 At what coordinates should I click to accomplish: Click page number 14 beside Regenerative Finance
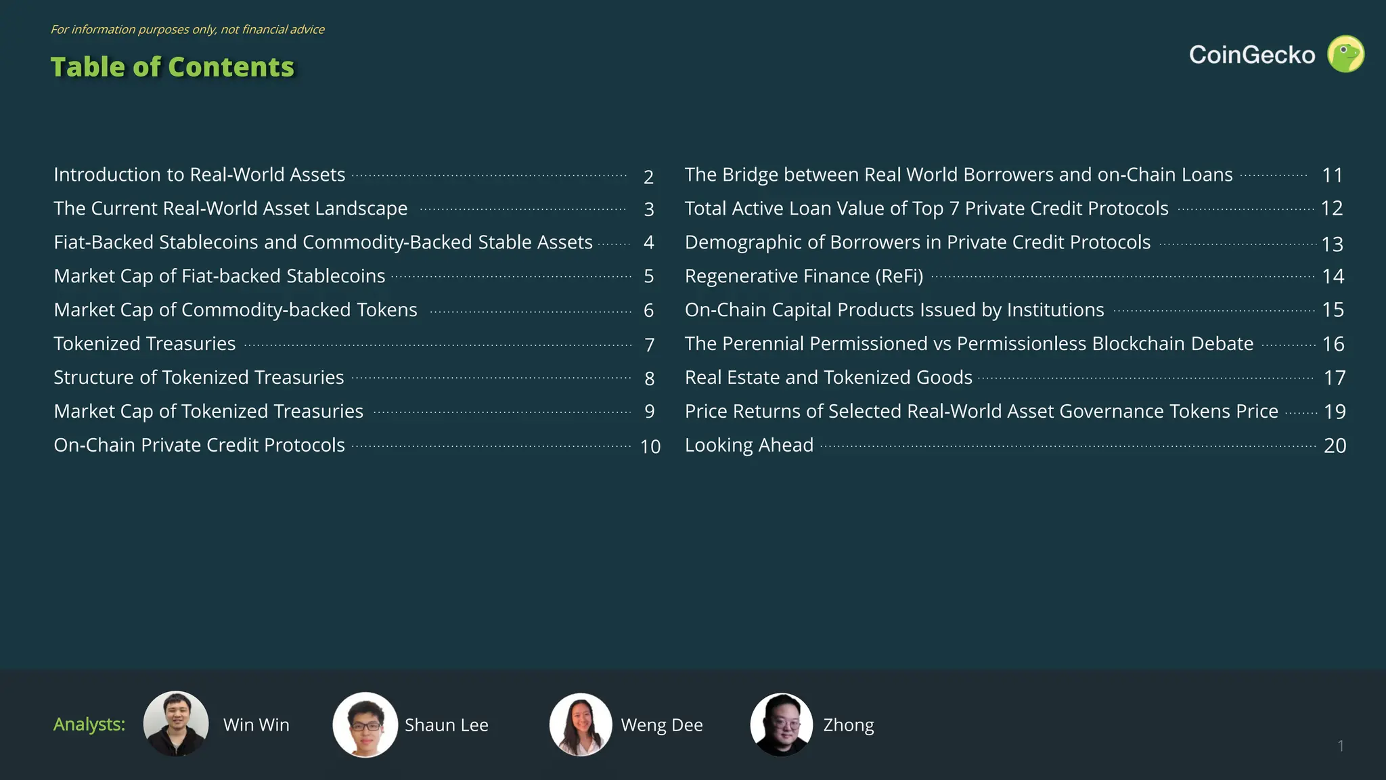(x=1333, y=276)
